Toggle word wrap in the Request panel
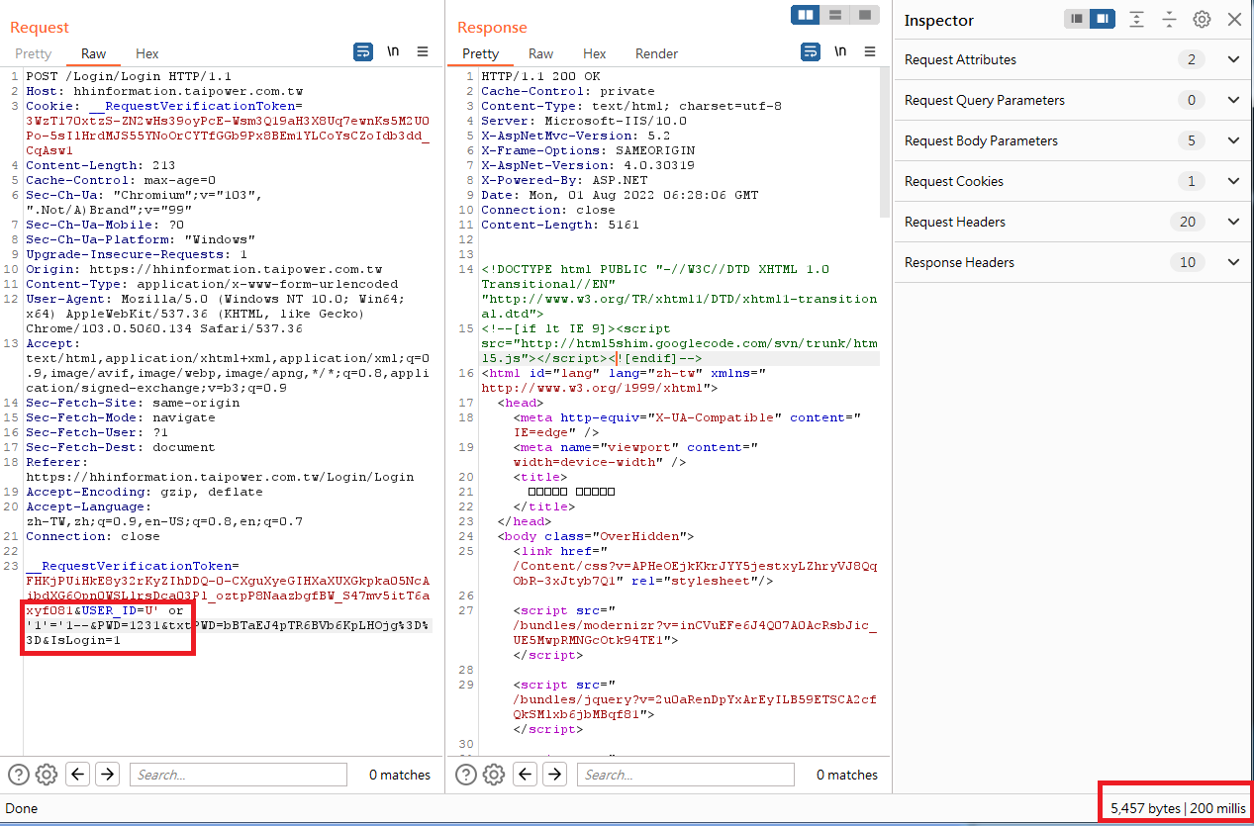1254x826 pixels. coord(363,51)
